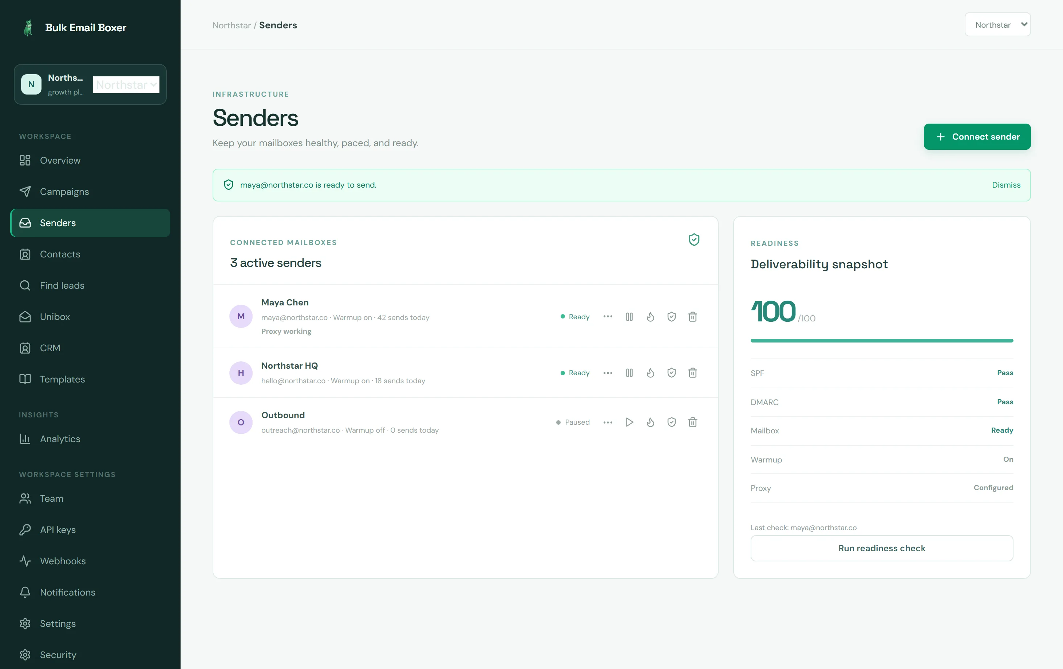Click the deliverability score progress bar
This screenshot has height=669, width=1063.
click(882, 340)
